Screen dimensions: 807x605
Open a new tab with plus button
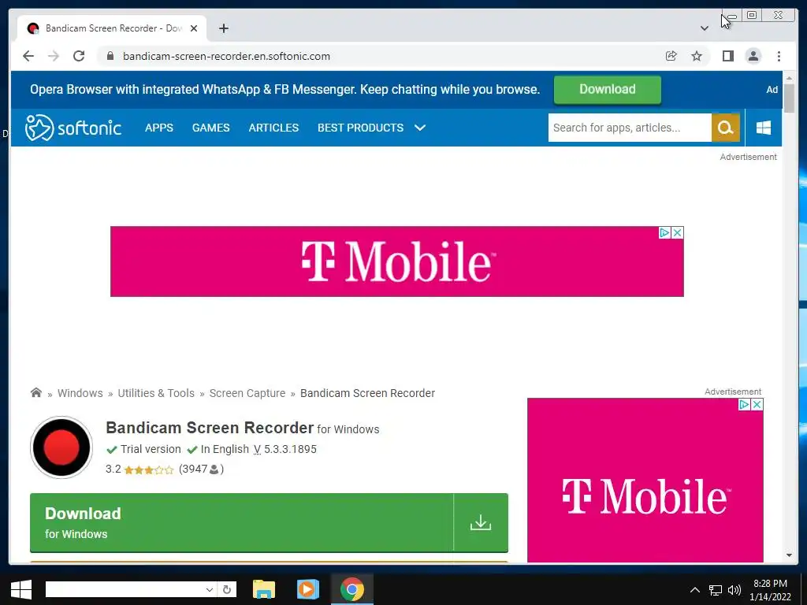(x=223, y=28)
